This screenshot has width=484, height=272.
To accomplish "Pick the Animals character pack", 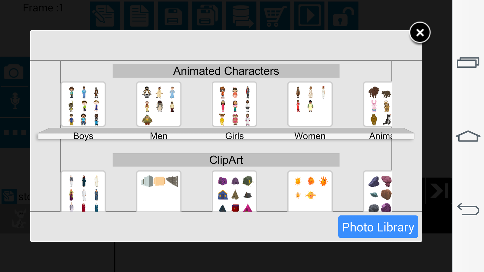I will (378, 104).
